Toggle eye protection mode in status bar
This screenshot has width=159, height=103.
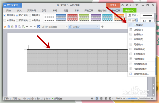(110, 98)
